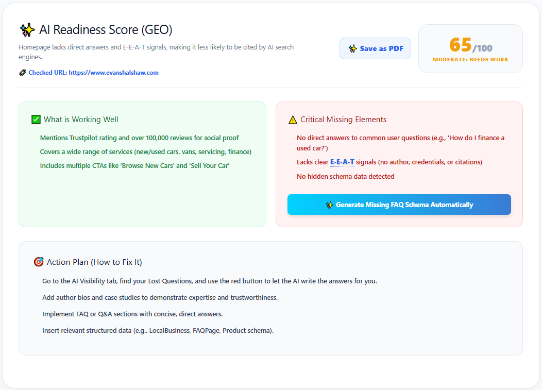542x390 pixels.
Task: Select the AI Readiness Score (GEO) heading
Action: point(106,30)
